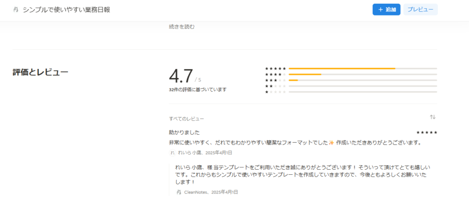Click the reviewer avatar next to れいら 小鷹
This screenshot has width=469, height=209.
point(172,153)
